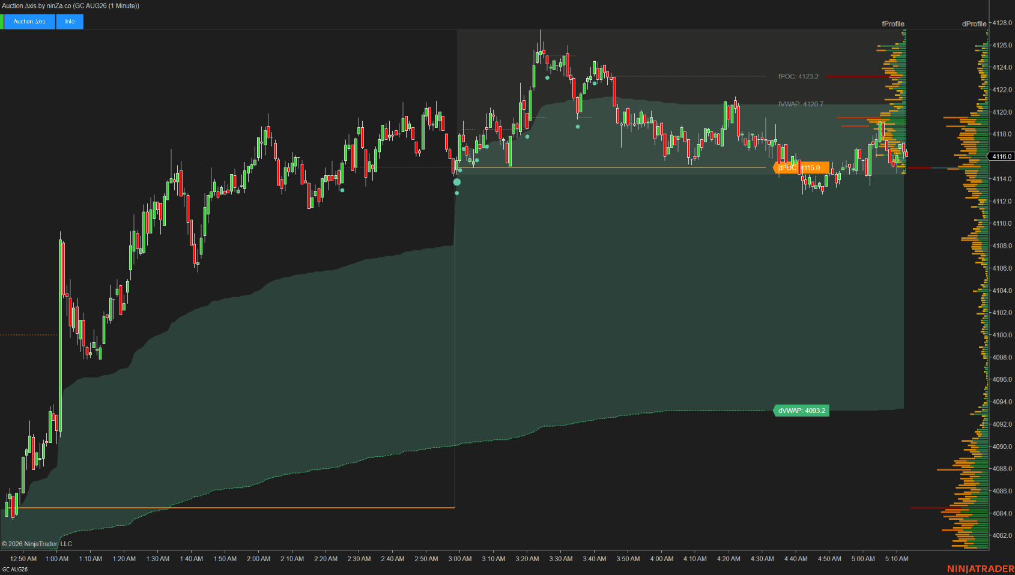Select the 4:30 AM time axis label

(x=762, y=559)
